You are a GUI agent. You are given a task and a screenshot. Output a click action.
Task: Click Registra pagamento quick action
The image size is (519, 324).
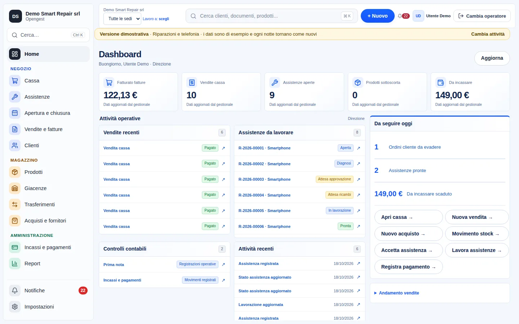coord(409,267)
